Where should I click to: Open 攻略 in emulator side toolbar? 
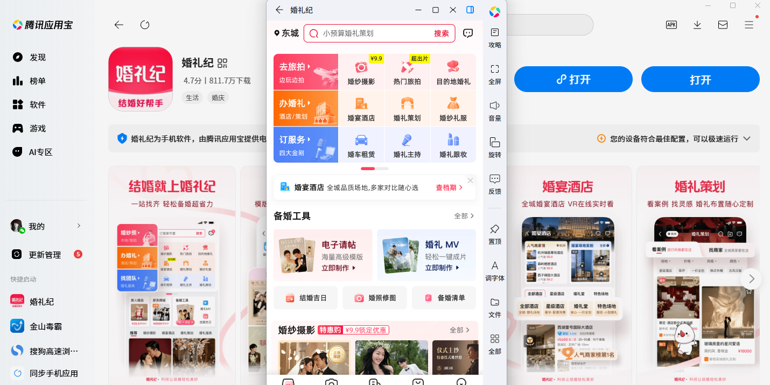(495, 38)
